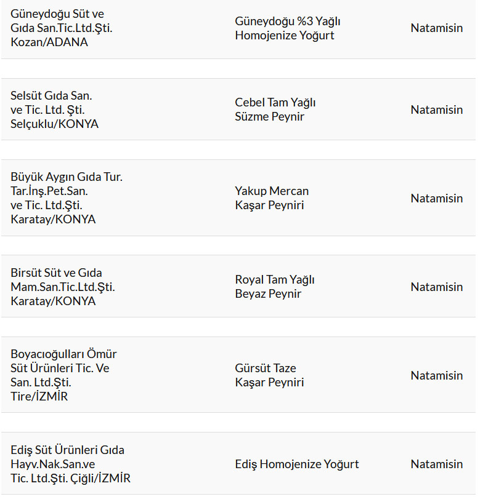The height and width of the screenshot is (502, 483).
Task: Click Natamisin in the Yakup Mercan row
Action: tap(436, 198)
